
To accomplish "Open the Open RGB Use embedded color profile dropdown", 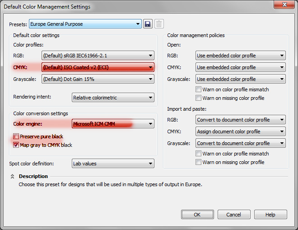I will 241,56.
